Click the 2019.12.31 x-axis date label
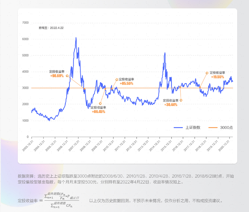 click(x=213, y=146)
